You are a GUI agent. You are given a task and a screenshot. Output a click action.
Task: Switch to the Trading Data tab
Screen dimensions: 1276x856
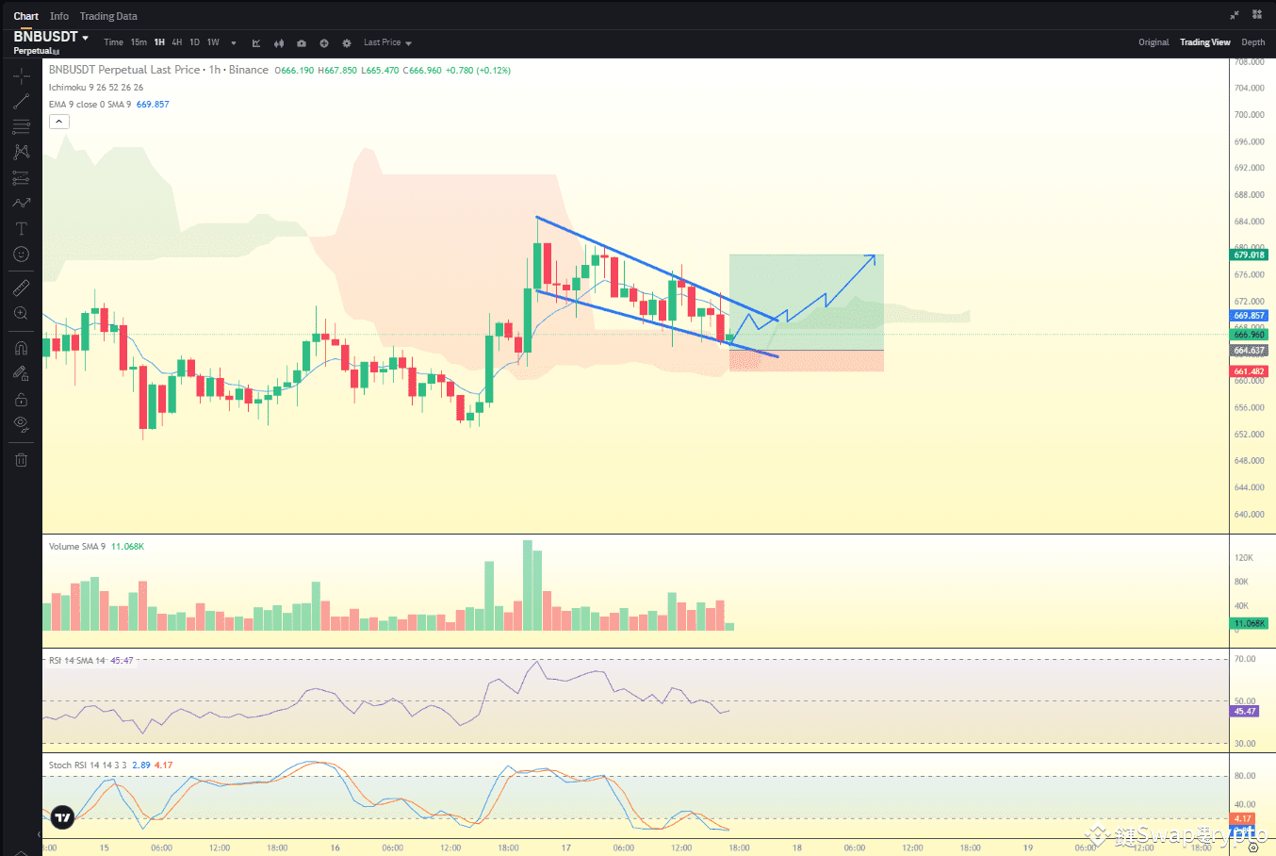coord(107,15)
